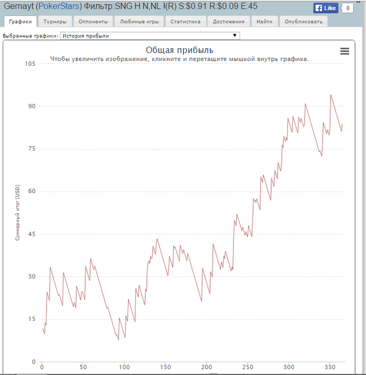This screenshot has height=375, width=366.
Task: Open the Достижения tab
Action: click(x=228, y=21)
